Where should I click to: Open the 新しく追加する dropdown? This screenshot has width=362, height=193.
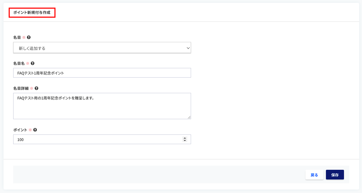pos(102,47)
